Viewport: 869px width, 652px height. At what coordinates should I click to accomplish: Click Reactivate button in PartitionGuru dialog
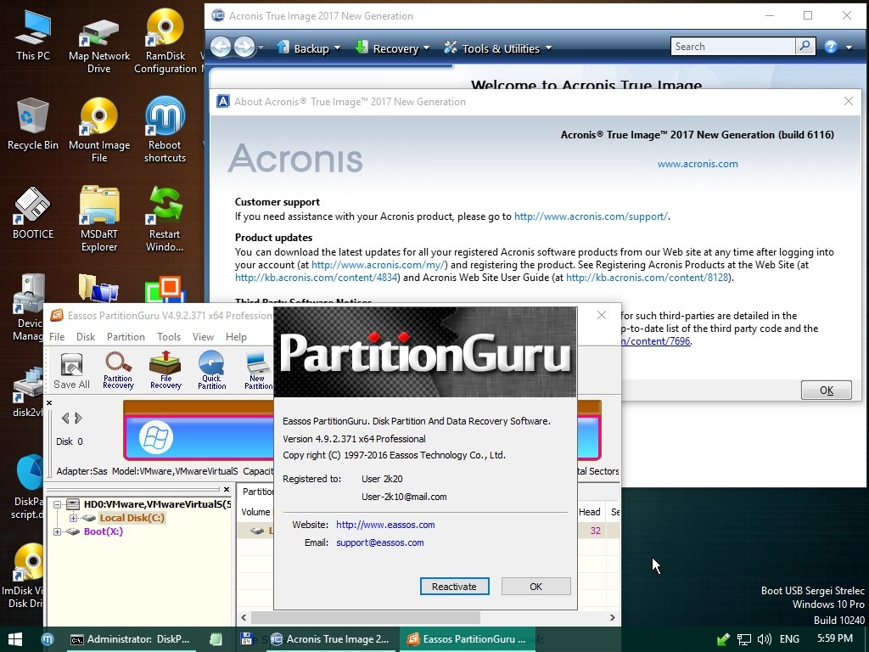tap(455, 587)
